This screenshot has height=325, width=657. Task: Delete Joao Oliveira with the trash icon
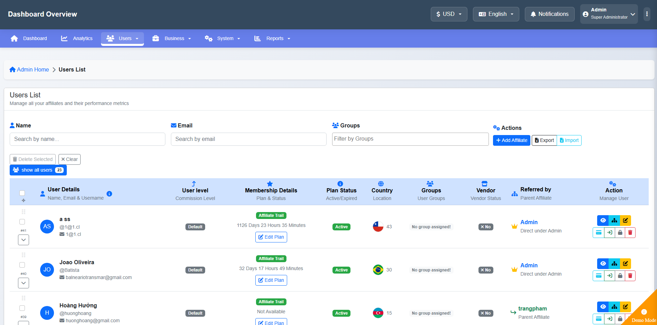coord(630,276)
